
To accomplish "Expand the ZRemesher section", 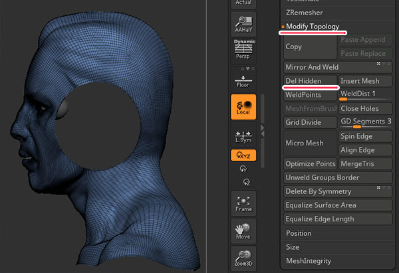I will click(306, 12).
